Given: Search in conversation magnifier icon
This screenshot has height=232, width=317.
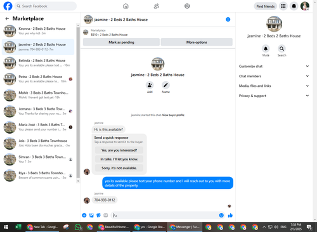Looking at the screenshot, I should 281,49.
